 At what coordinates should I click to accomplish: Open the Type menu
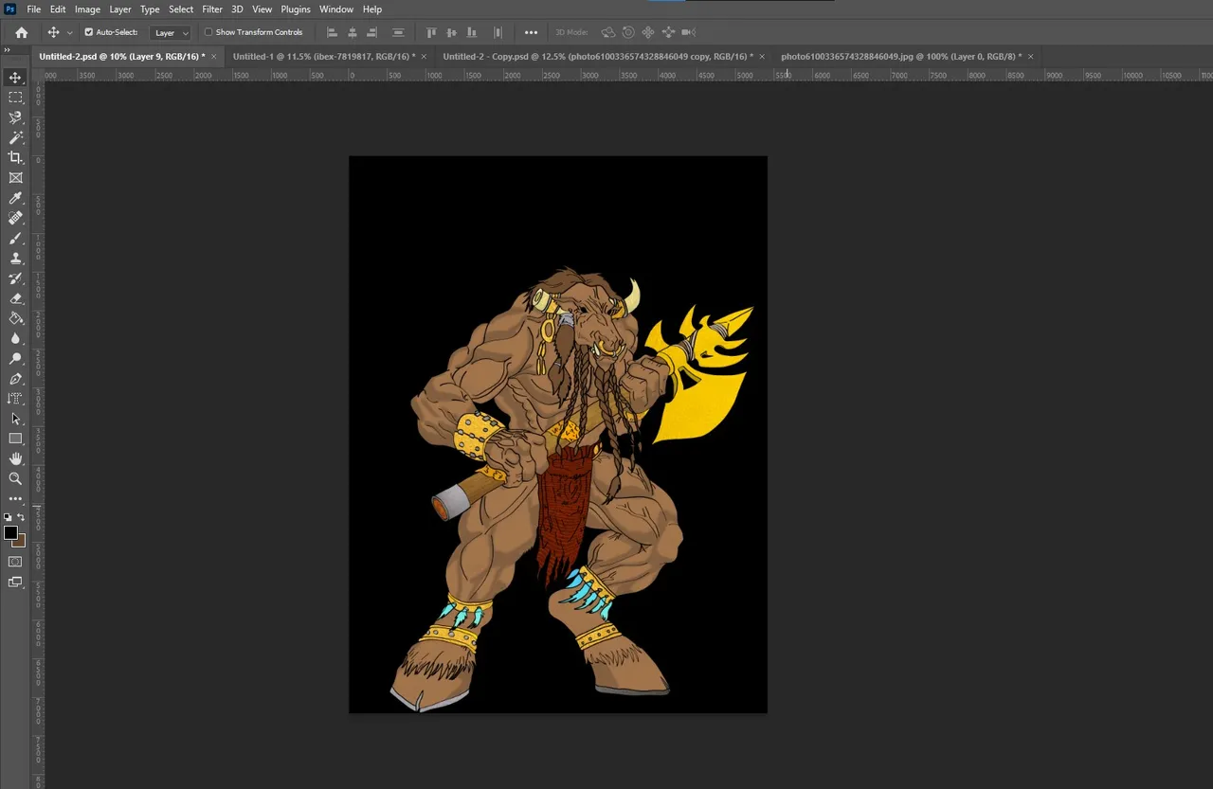point(150,9)
